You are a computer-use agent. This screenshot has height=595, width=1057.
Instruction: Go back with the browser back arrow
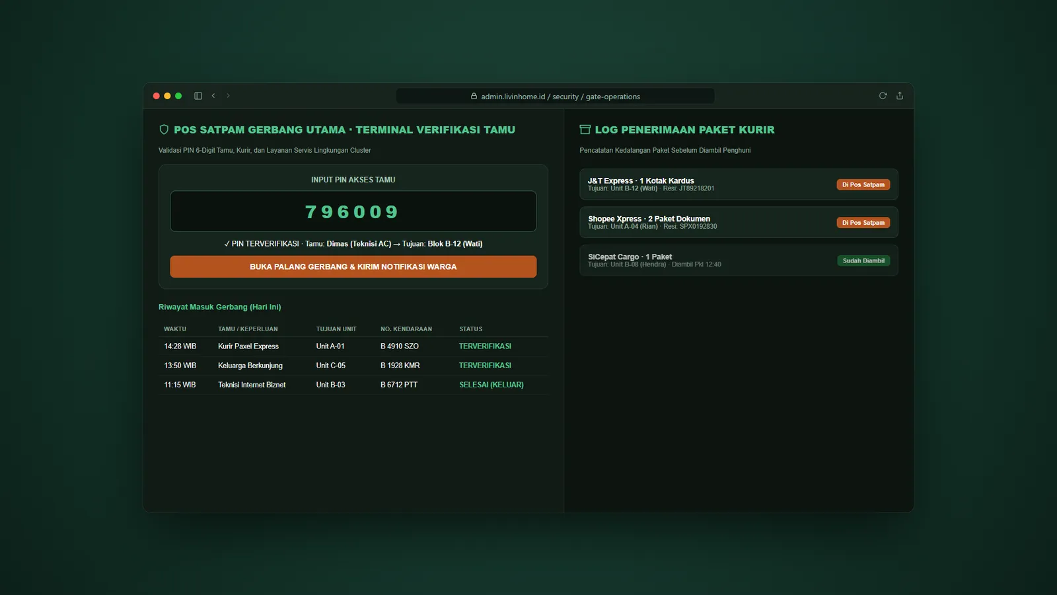(213, 96)
